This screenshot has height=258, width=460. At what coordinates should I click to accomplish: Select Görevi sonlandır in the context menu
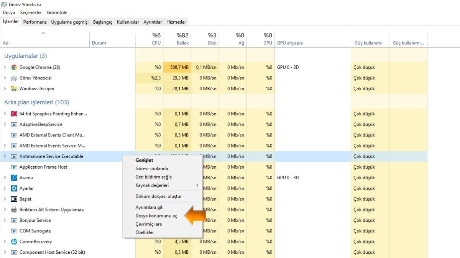pyautogui.click(x=152, y=169)
